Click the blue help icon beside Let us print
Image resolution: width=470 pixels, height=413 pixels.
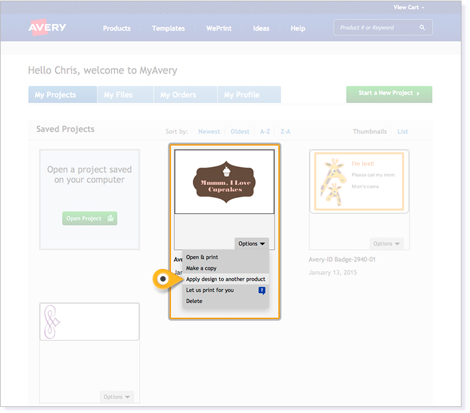262,291
